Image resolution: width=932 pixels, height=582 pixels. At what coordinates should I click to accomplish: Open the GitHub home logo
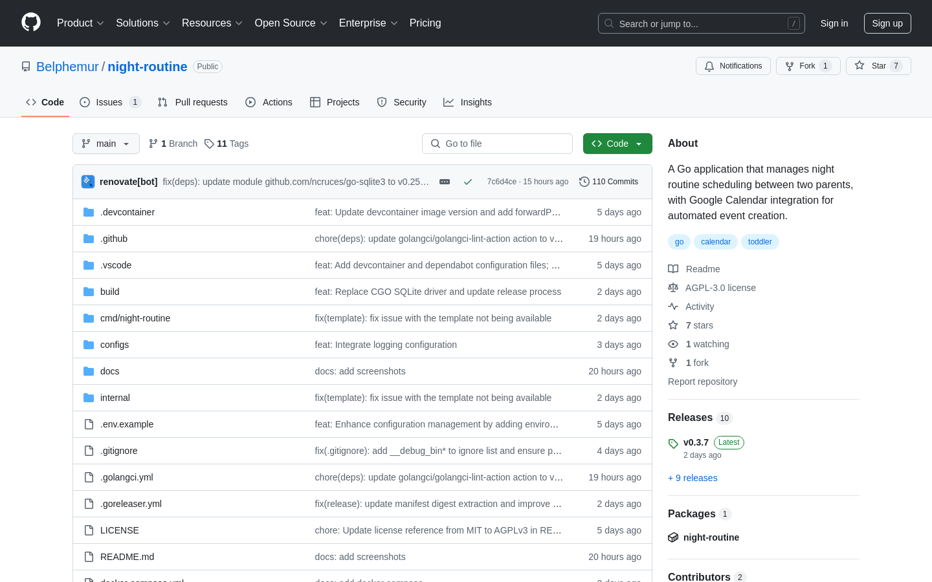pyautogui.click(x=31, y=23)
